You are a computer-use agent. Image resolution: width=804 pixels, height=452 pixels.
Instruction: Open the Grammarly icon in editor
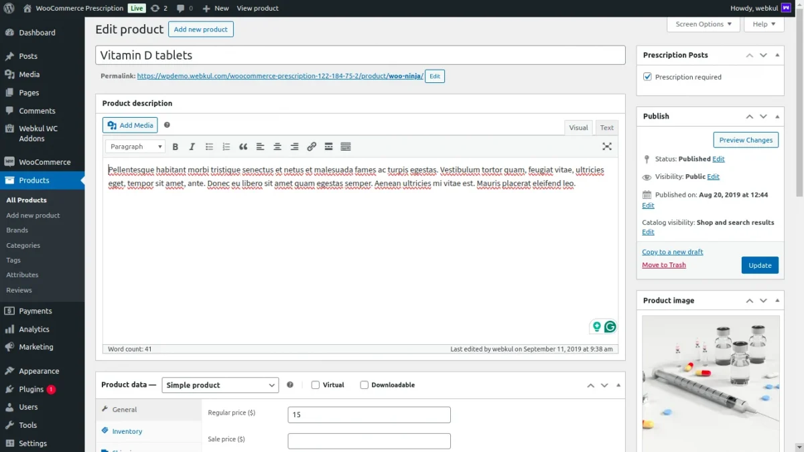pos(610,327)
